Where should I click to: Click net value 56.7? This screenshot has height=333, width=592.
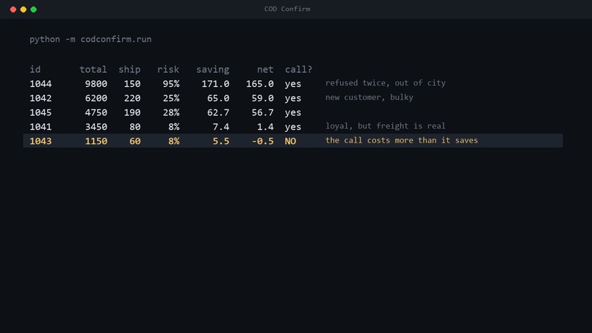(x=263, y=112)
